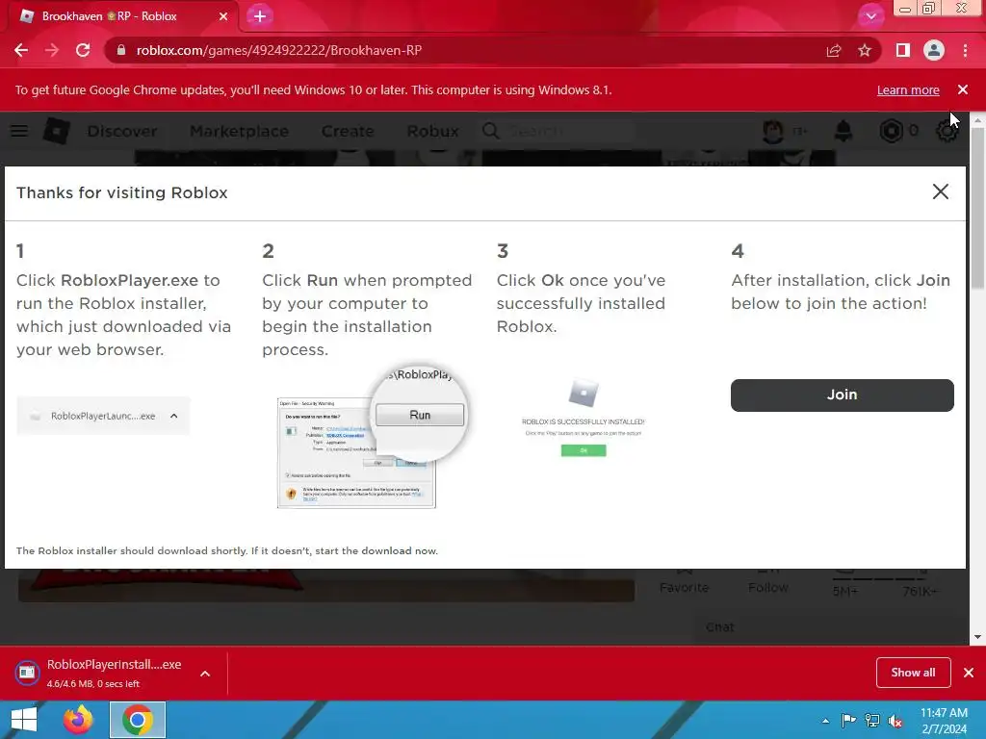Open the Roblox settings gear
The height and width of the screenshot is (739, 986).
coord(947,131)
